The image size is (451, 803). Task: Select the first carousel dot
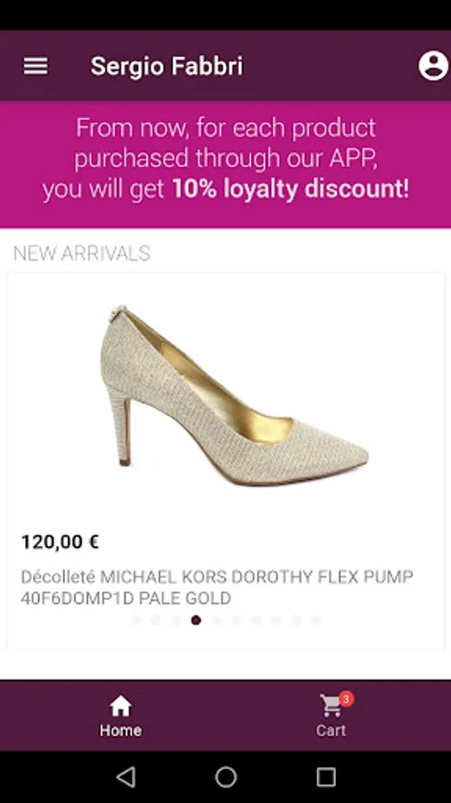click(136, 620)
